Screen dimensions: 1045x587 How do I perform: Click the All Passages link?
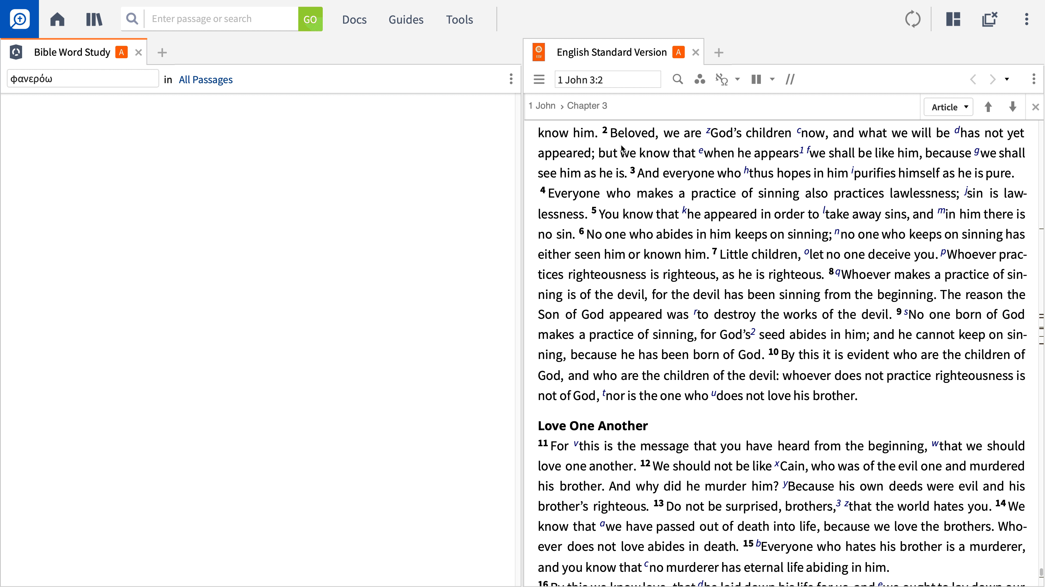[206, 79]
